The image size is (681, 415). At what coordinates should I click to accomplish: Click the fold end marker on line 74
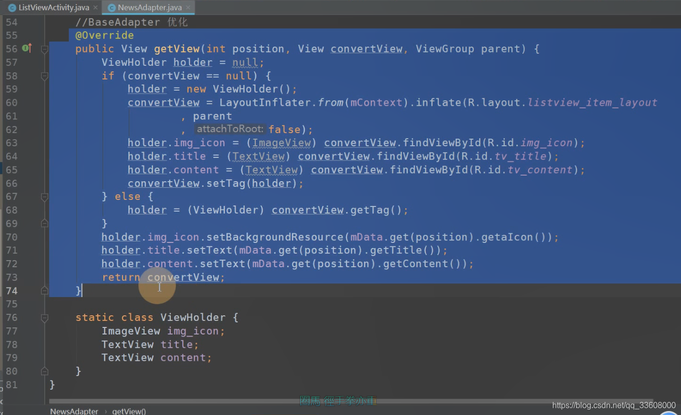click(x=45, y=290)
